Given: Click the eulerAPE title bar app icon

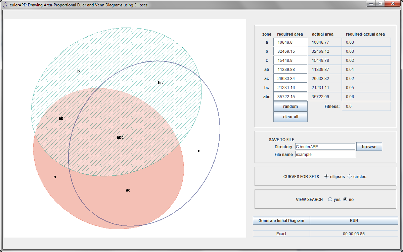Looking at the screenshot, I should (5, 5).
